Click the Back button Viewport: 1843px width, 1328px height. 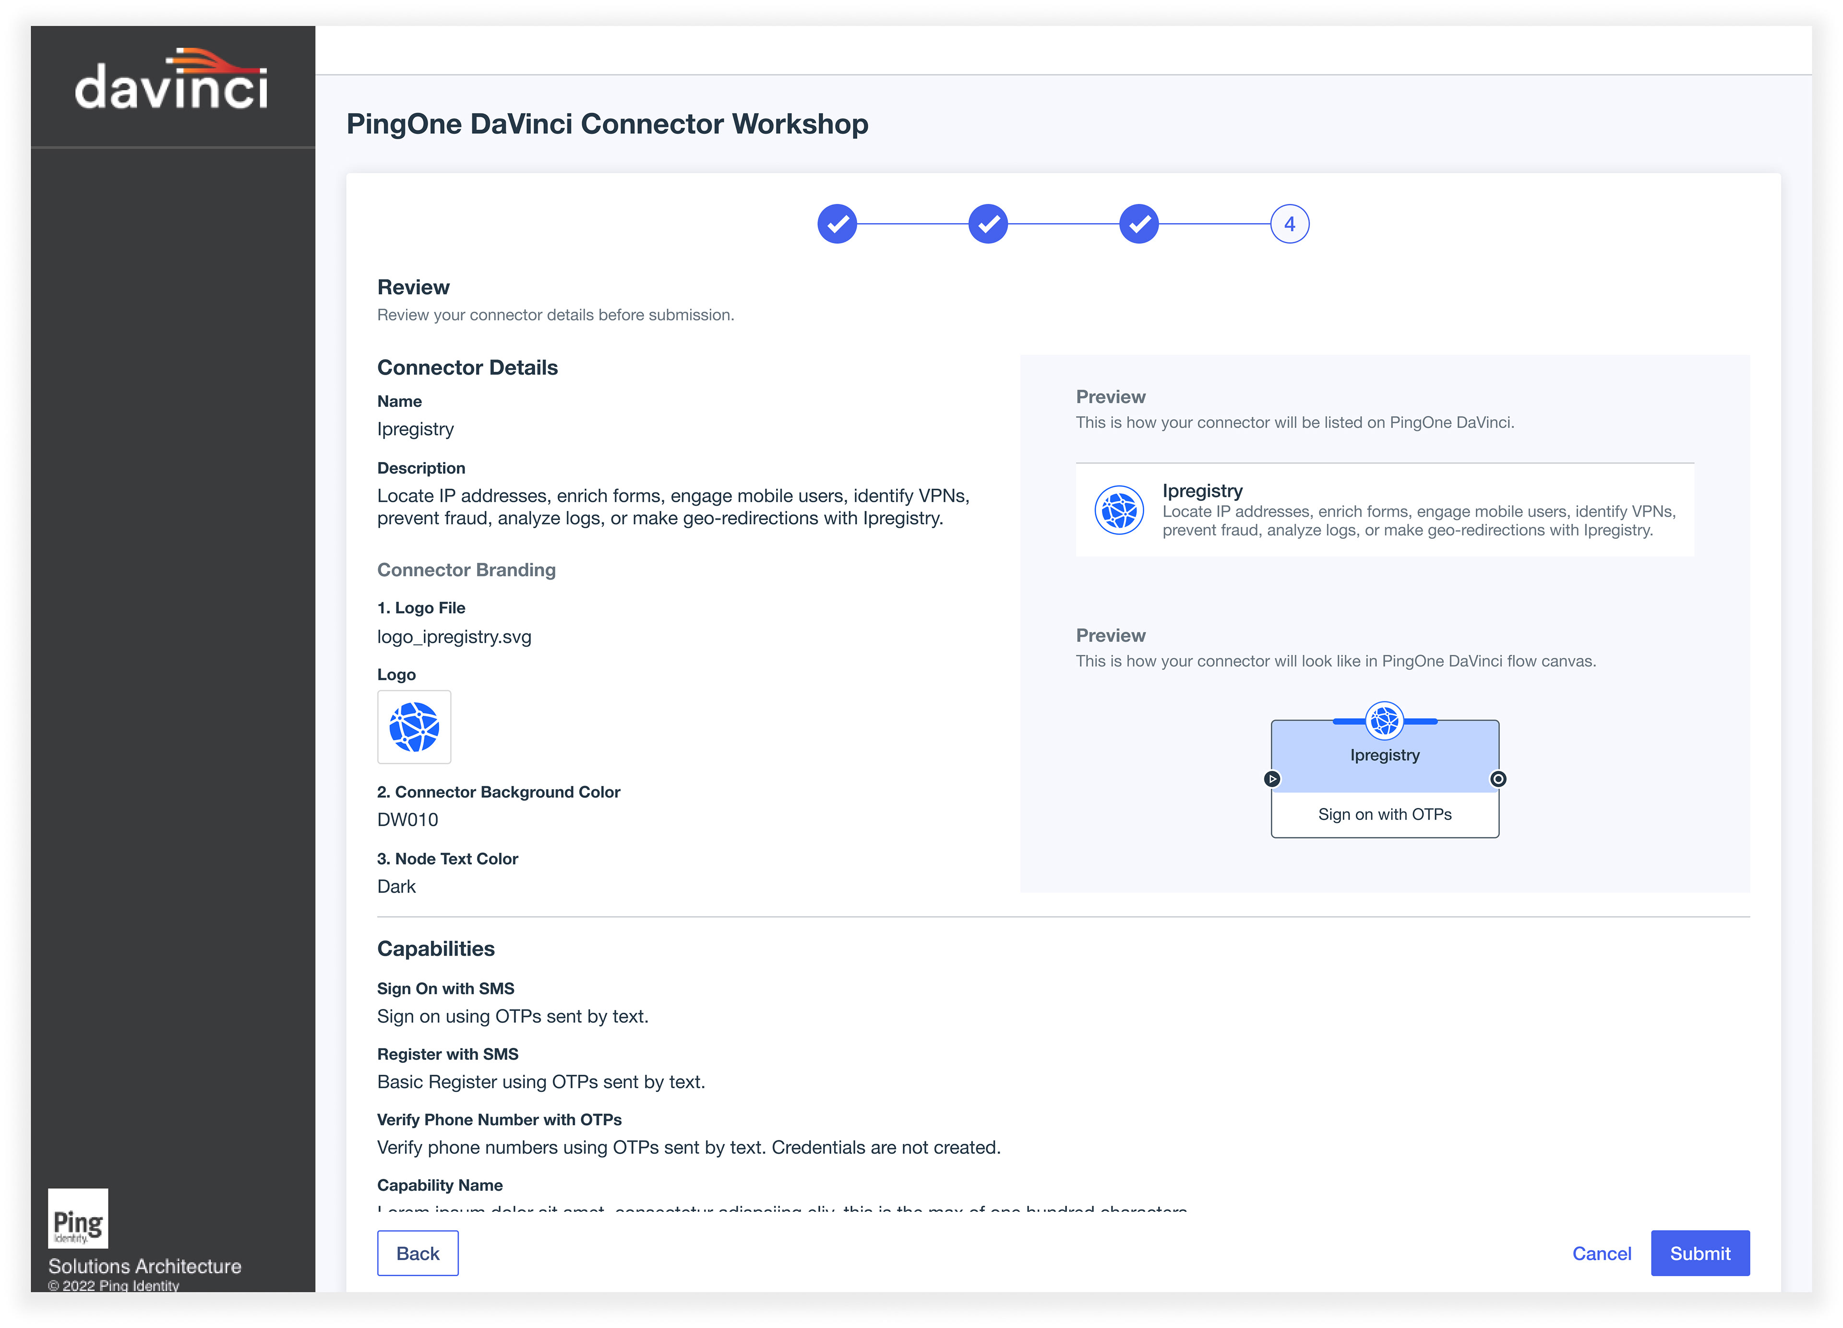pos(418,1253)
